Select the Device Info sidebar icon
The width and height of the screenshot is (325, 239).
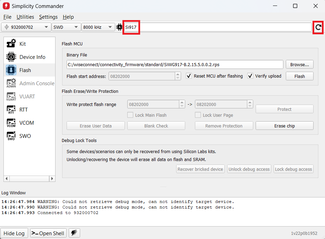(11, 57)
